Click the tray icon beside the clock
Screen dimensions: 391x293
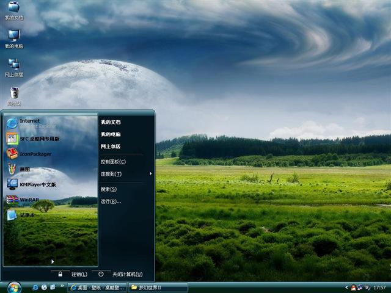point(367,288)
